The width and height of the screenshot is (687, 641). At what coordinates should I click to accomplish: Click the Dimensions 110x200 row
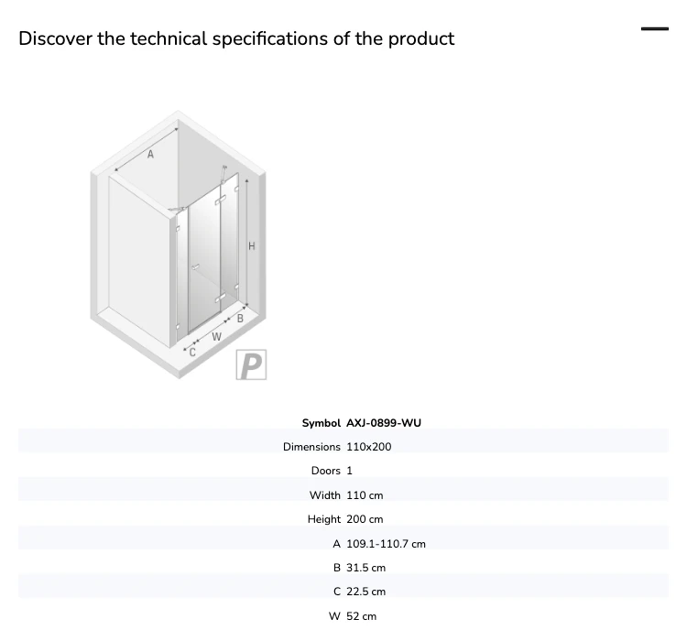tap(343, 447)
